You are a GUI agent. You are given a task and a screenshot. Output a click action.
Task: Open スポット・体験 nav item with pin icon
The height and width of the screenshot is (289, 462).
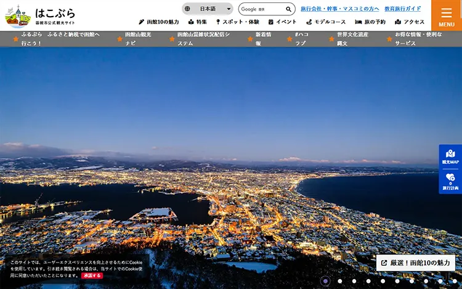point(238,22)
